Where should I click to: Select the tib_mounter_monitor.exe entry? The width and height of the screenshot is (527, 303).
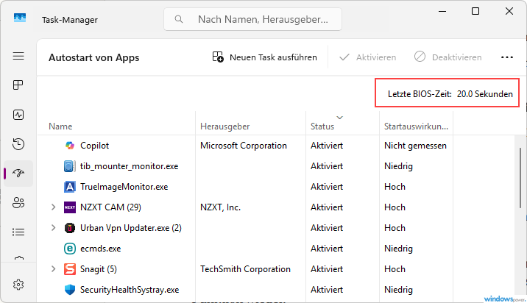129,166
